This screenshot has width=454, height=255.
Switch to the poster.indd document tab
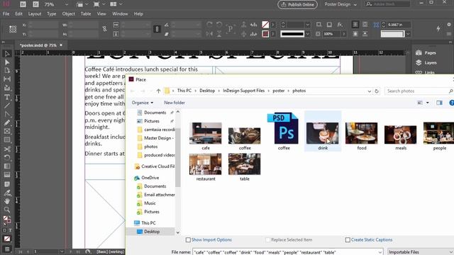(38, 45)
